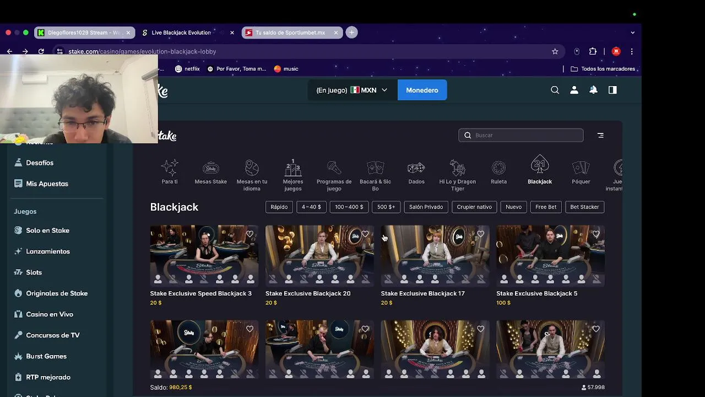Toggle the Salón Privado filter
This screenshot has height=397, width=705.
click(x=426, y=207)
